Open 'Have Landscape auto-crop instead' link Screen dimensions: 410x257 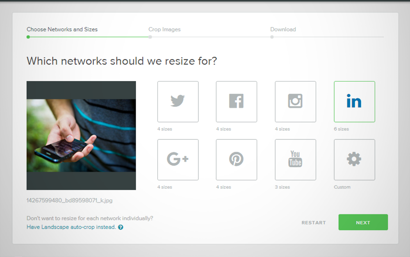pyautogui.click(x=71, y=227)
